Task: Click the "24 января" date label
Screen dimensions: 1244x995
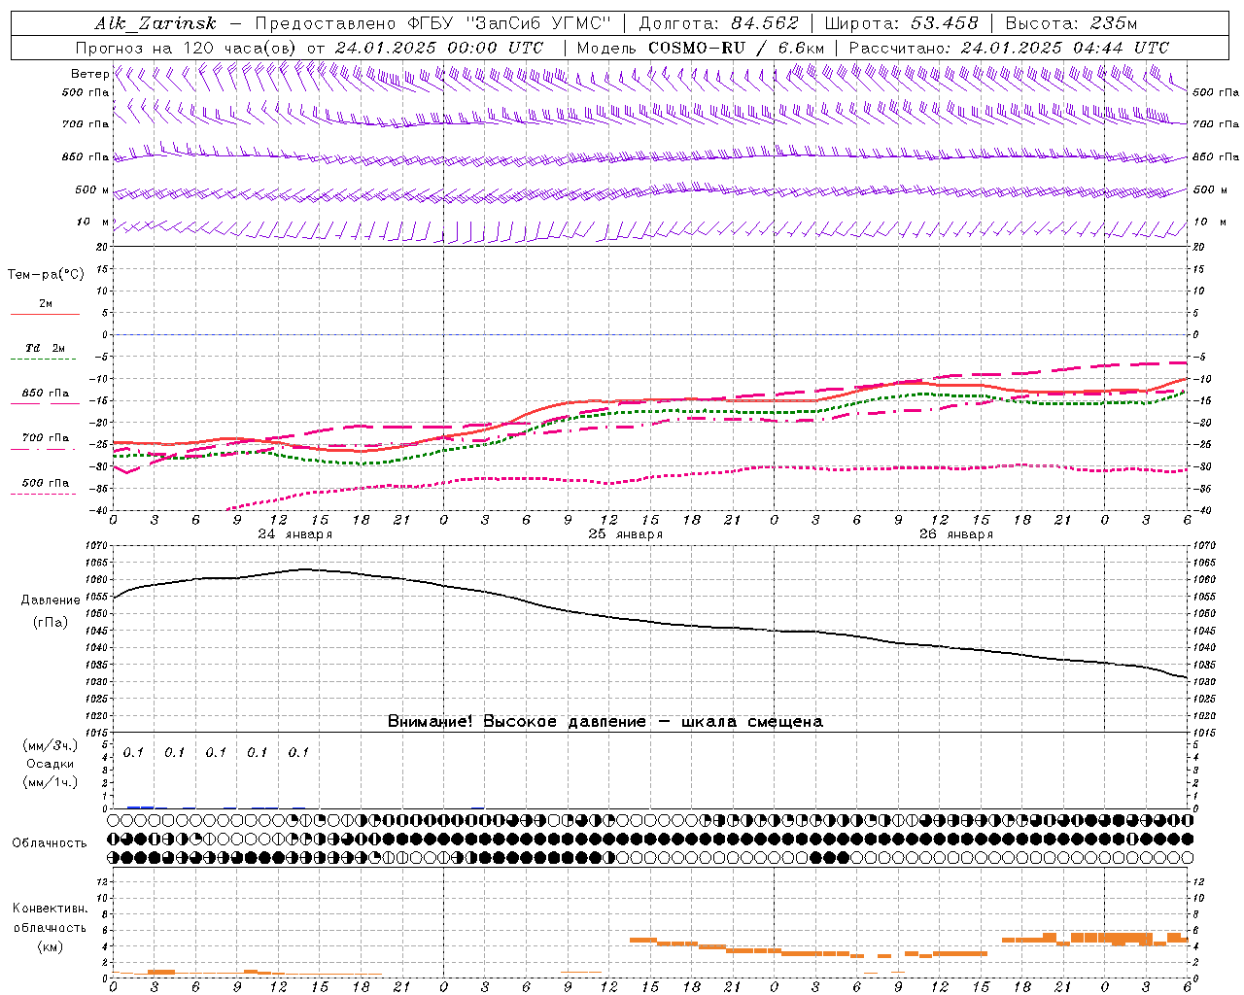Action: pyautogui.click(x=294, y=534)
